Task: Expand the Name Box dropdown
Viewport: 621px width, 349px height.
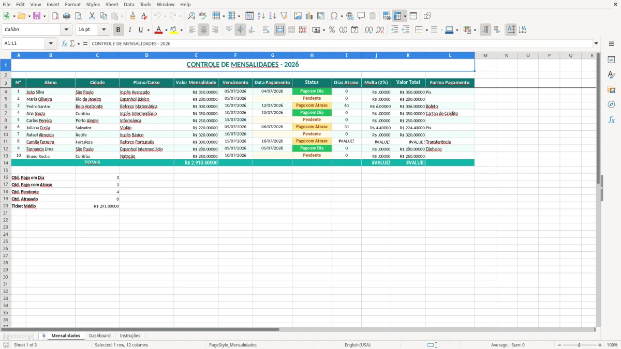Action: [51, 43]
